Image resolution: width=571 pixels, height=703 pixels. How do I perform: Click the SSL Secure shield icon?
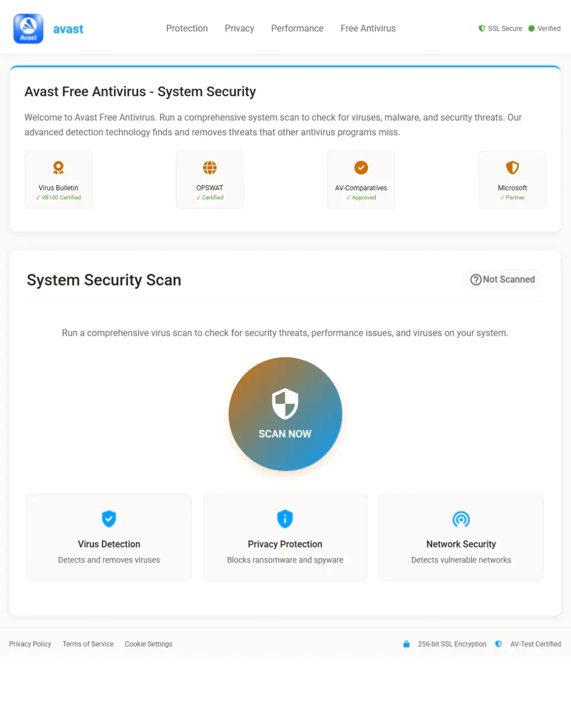[x=482, y=29]
